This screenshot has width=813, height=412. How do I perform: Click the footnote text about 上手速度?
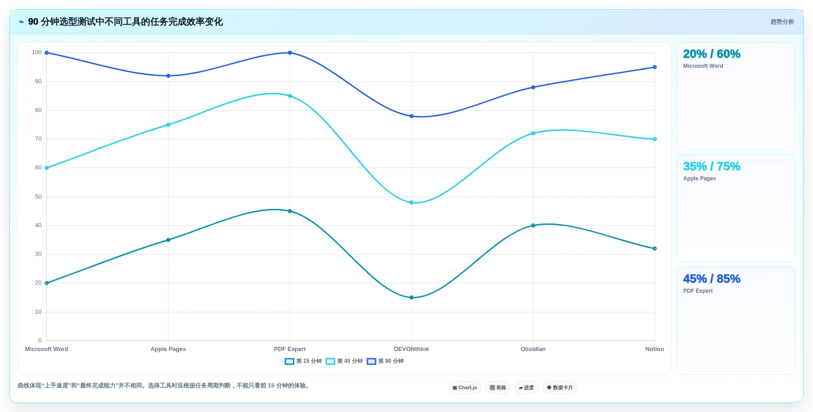point(165,386)
